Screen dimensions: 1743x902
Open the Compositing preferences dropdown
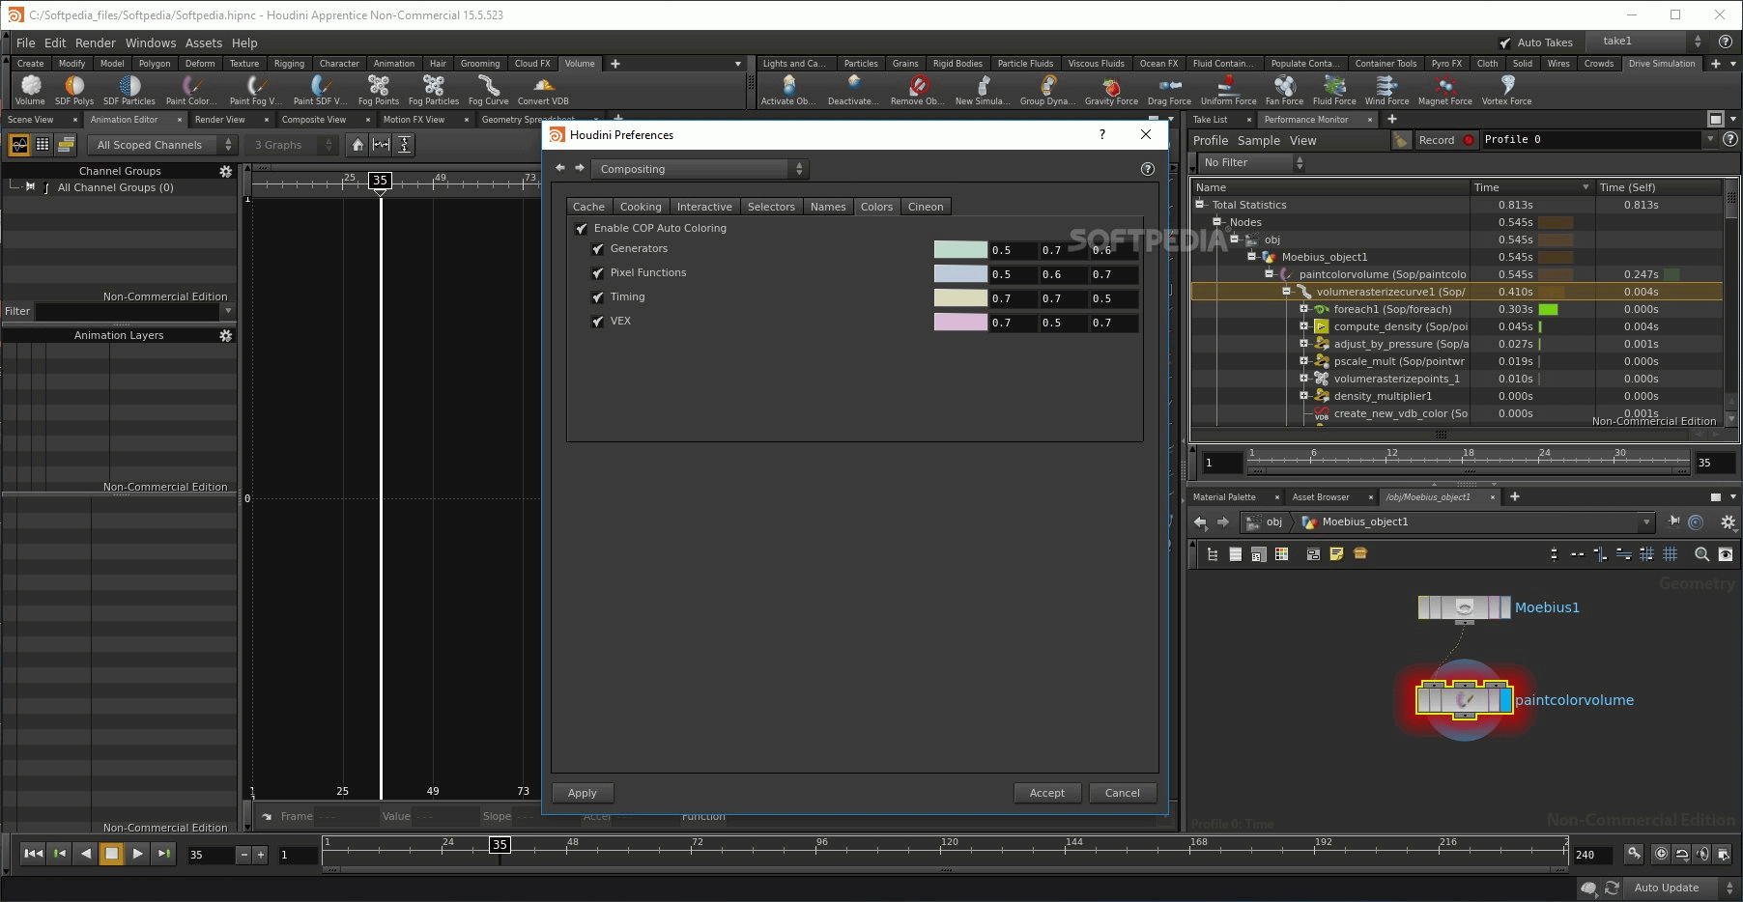coord(700,169)
